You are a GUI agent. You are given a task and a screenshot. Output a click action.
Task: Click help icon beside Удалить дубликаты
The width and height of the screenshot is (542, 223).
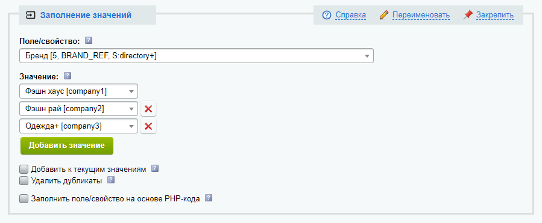(x=110, y=180)
